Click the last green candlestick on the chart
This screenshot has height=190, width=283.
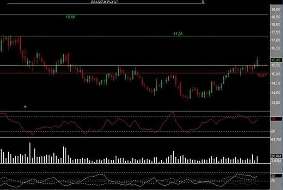click(257, 62)
